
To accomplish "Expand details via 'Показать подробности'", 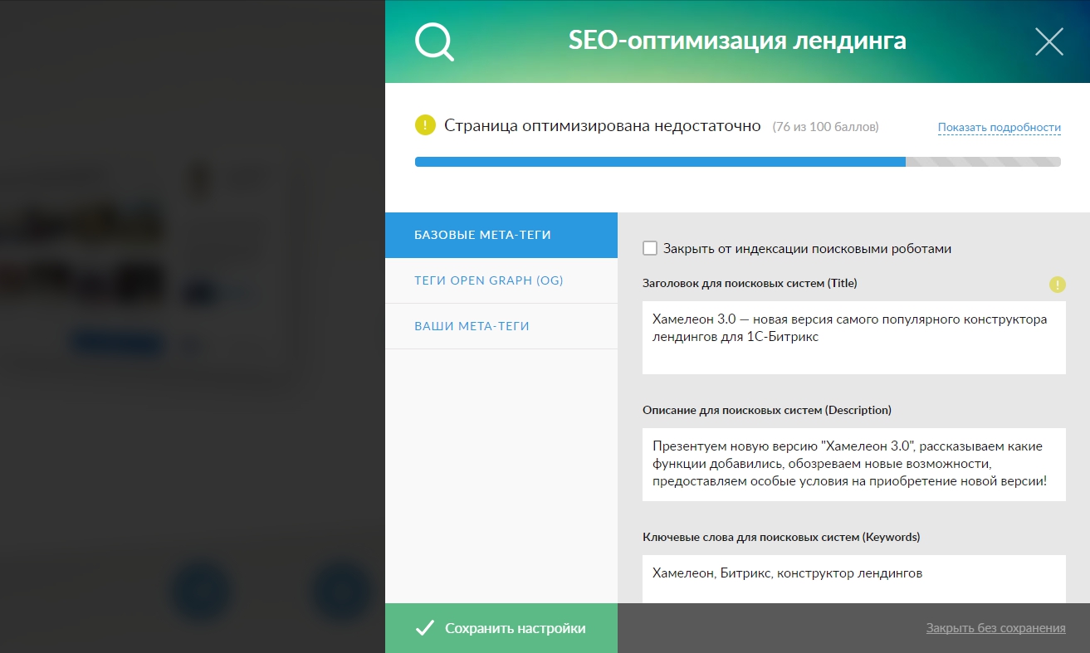I will [999, 128].
